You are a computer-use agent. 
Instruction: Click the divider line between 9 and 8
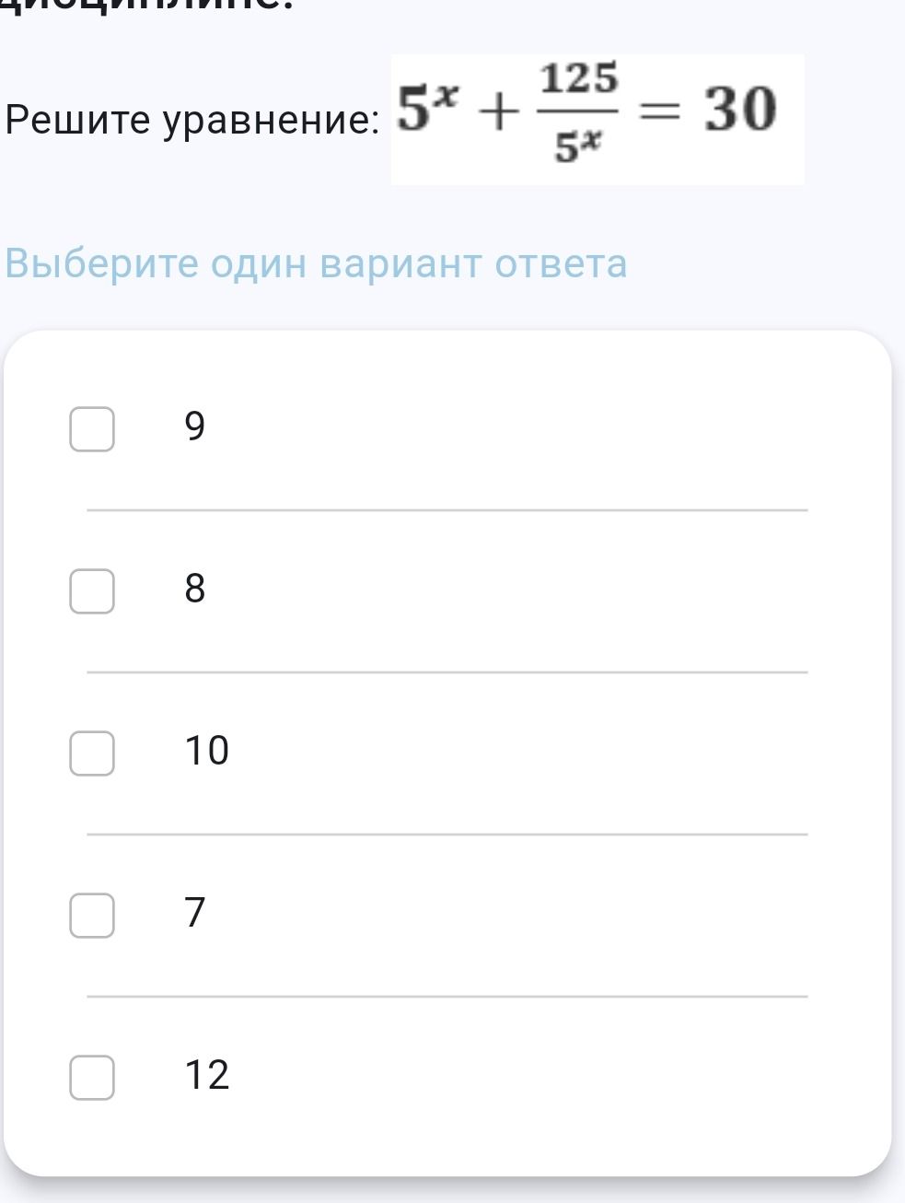447,509
